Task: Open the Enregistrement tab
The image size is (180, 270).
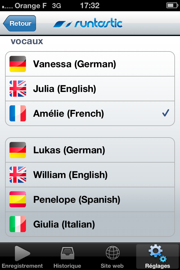Action: (x=22, y=256)
